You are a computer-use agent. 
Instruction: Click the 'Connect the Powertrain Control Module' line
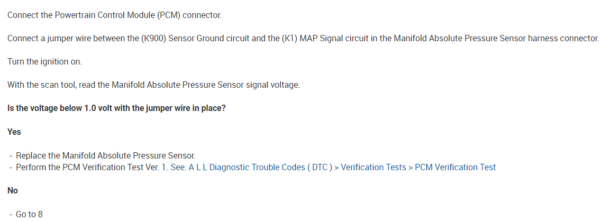114,15
